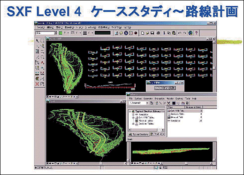
Task: Select the Pattern hatch tool
Action: [x=37, y=52]
